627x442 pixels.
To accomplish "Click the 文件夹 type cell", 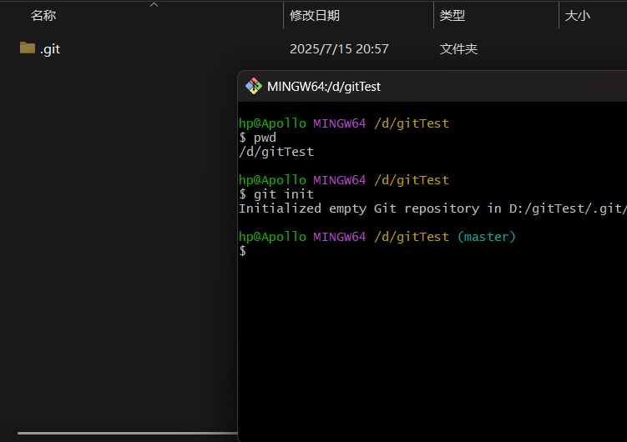I will (458, 49).
